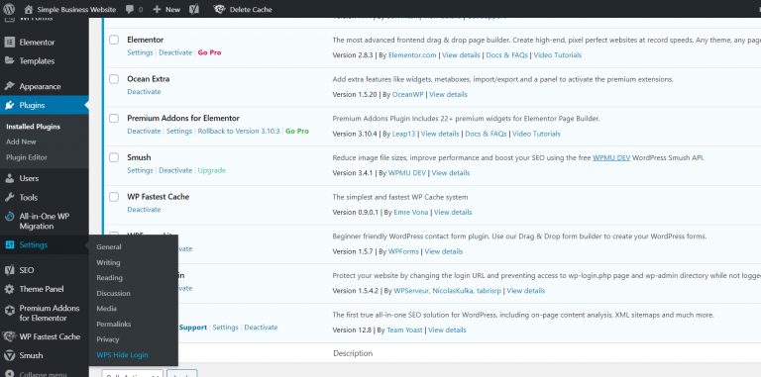Open General settings submenu item
761x377 pixels.
click(x=109, y=246)
